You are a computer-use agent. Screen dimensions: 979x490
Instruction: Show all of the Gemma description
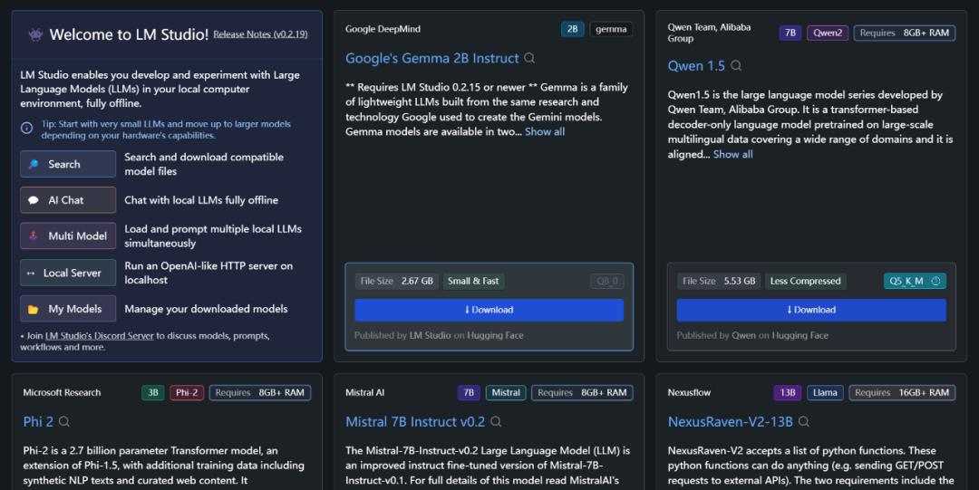545,131
